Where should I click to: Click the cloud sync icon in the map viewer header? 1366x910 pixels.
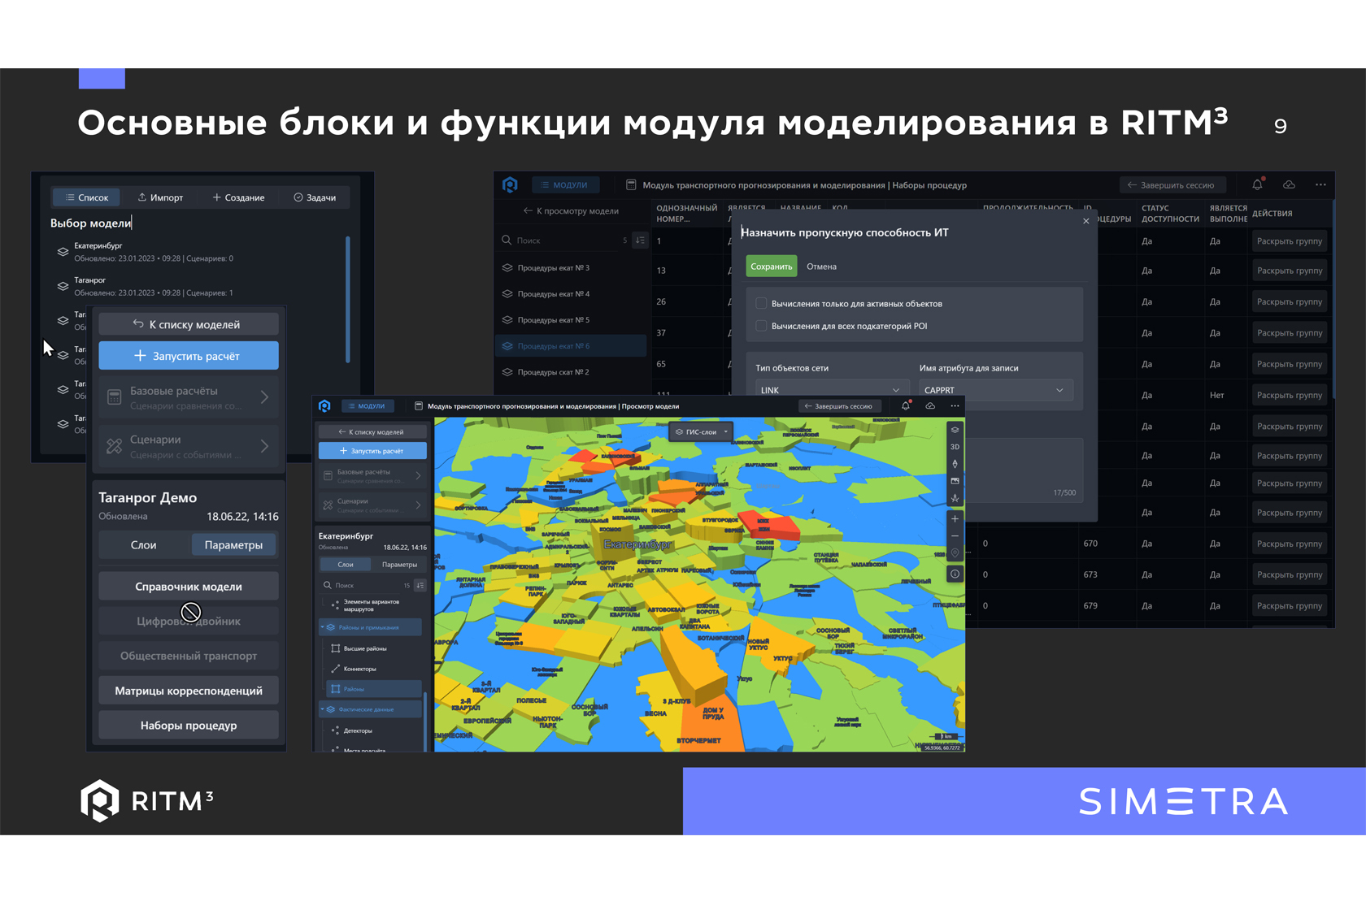[930, 405]
